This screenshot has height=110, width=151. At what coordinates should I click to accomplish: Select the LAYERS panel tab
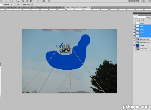[x=135, y=15]
